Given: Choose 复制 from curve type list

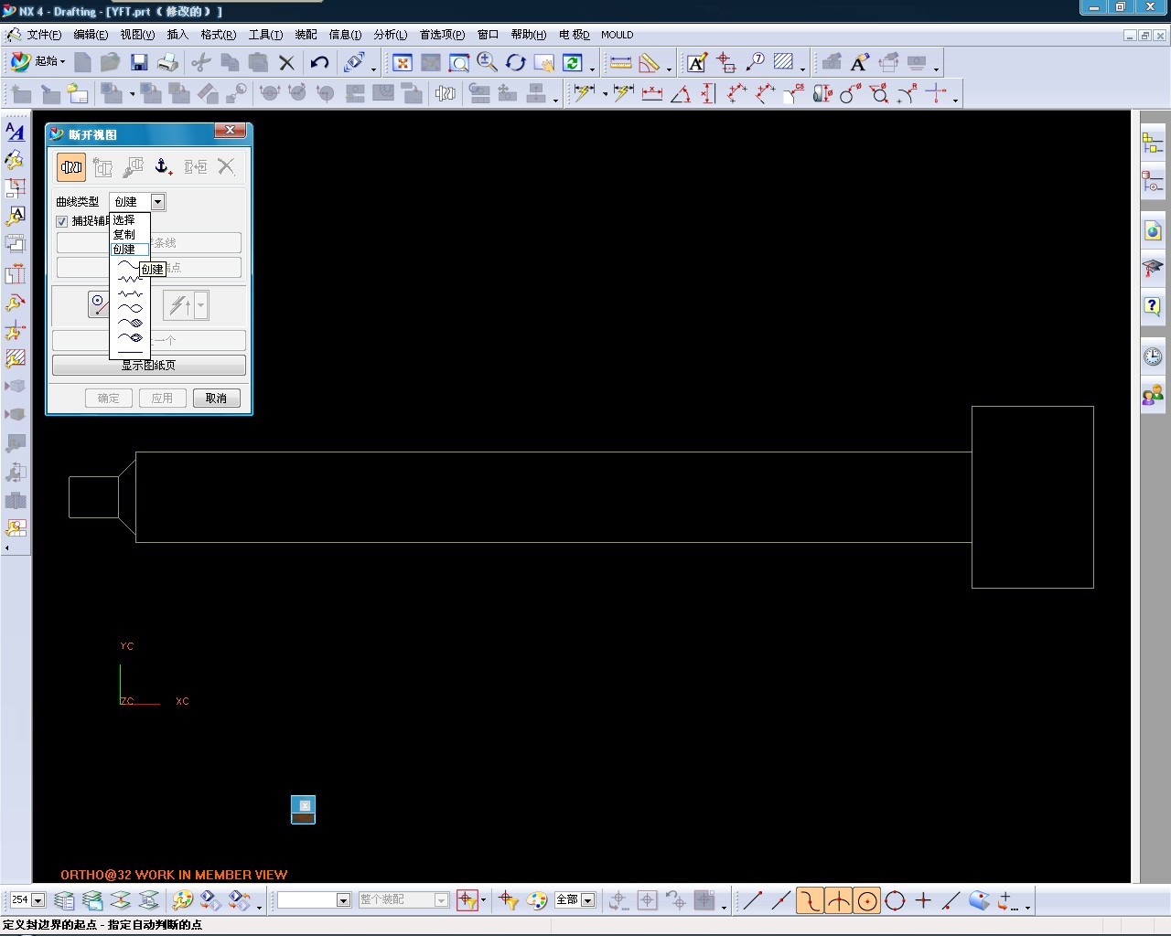Looking at the screenshot, I should (x=124, y=235).
